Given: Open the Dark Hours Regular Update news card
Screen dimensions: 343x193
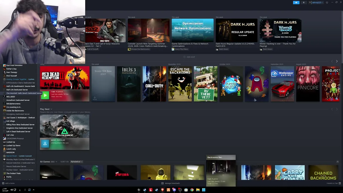Looking at the screenshot, I should point(236,30).
